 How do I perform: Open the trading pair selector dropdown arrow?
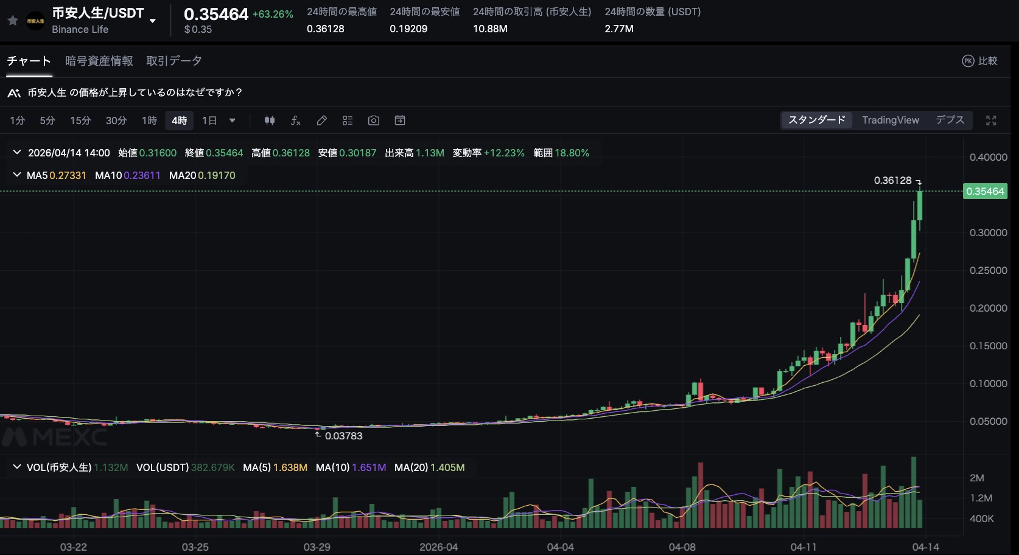click(x=153, y=21)
